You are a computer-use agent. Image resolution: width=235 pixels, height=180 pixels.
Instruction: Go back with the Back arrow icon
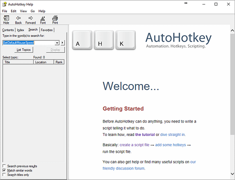click(18, 18)
